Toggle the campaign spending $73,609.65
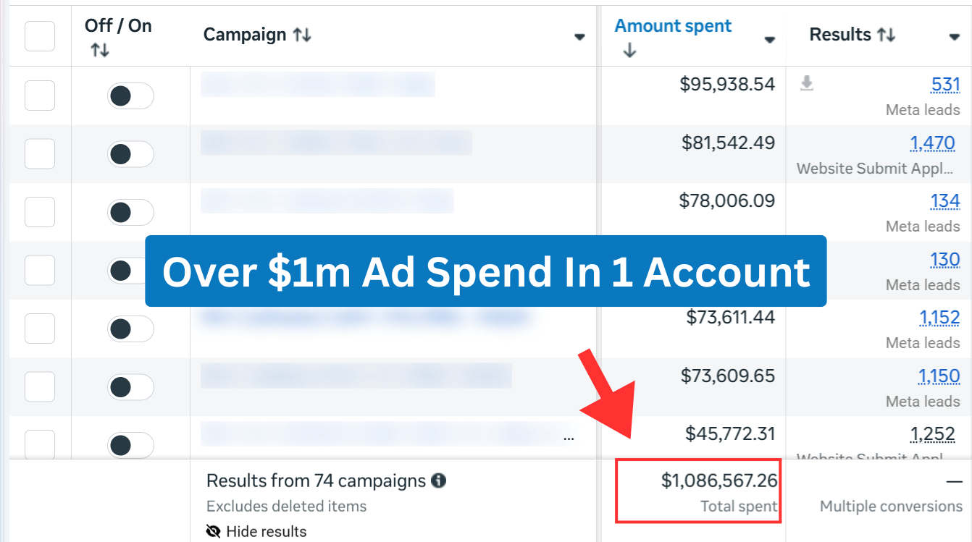The width and height of the screenshot is (972, 542). click(x=130, y=387)
